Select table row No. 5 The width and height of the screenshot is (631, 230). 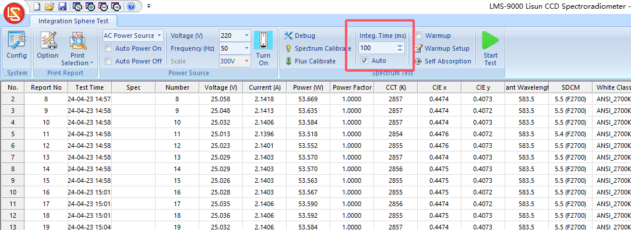pyautogui.click(x=13, y=133)
